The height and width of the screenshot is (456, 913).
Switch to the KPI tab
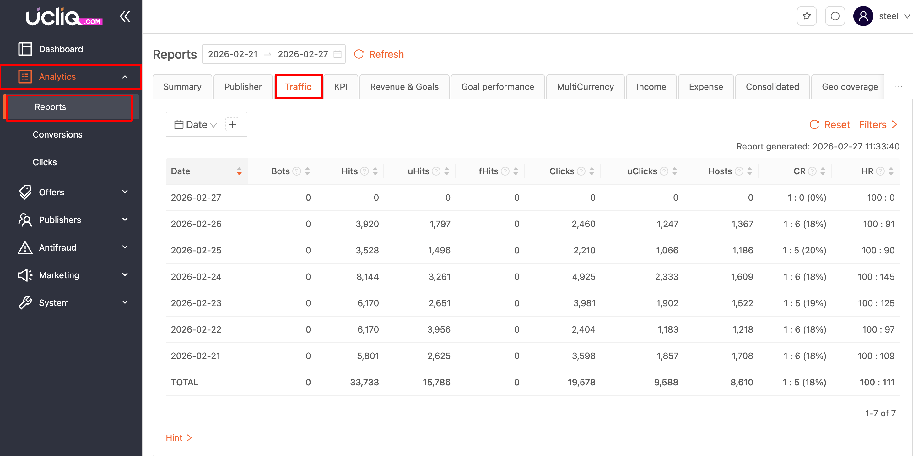tap(340, 87)
